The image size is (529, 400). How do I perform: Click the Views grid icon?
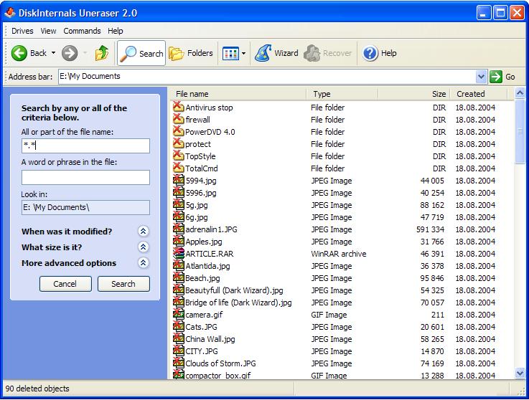click(230, 53)
